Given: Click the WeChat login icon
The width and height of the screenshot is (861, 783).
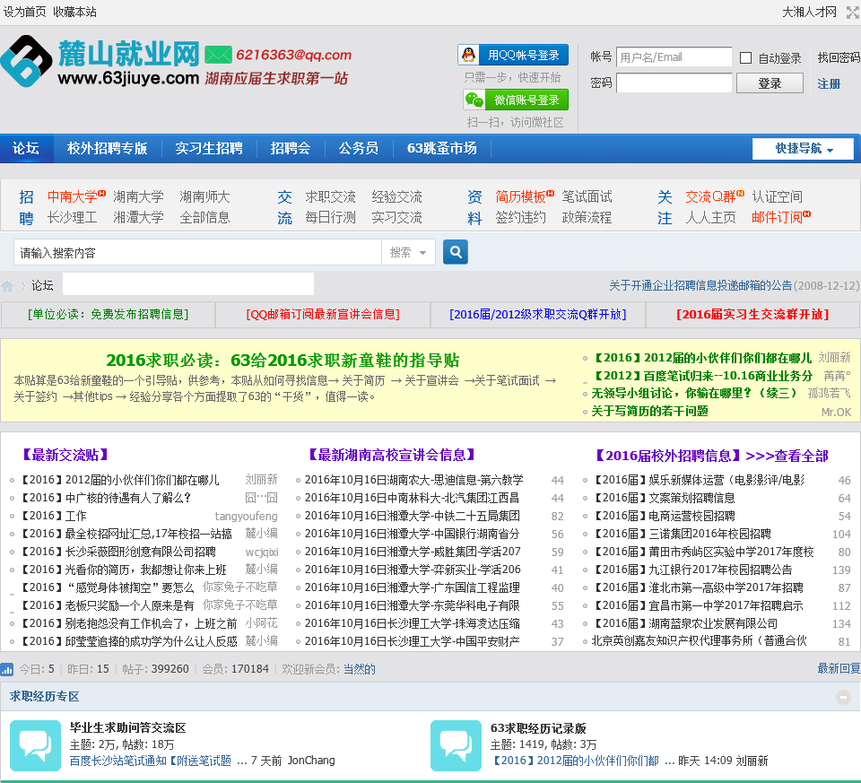Looking at the screenshot, I should pyautogui.click(x=474, y=100).
